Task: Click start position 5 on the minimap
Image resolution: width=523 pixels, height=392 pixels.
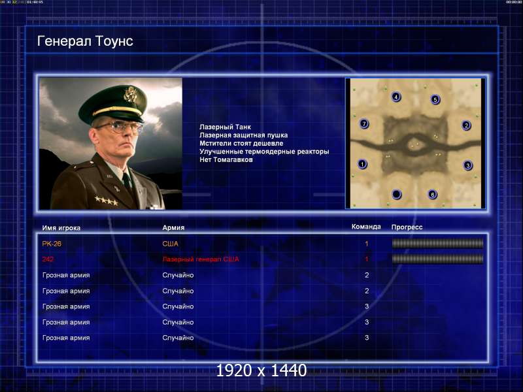Action: [435, 99]
